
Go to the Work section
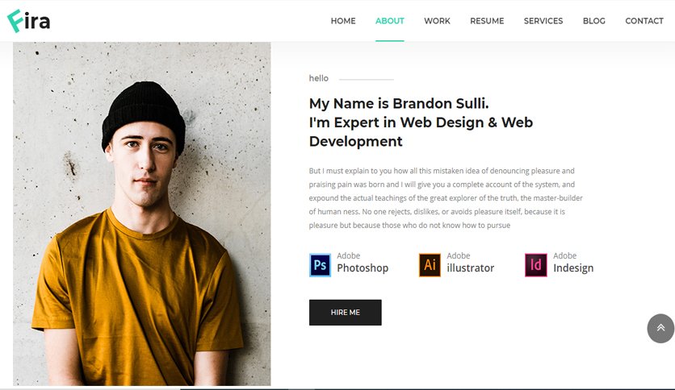(437, 21)
